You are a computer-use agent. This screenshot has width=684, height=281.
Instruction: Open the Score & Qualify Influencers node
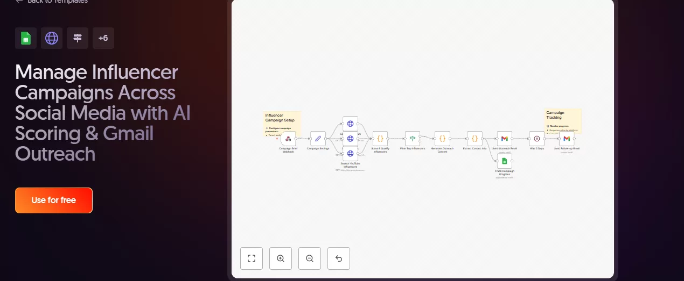point(380,139)
